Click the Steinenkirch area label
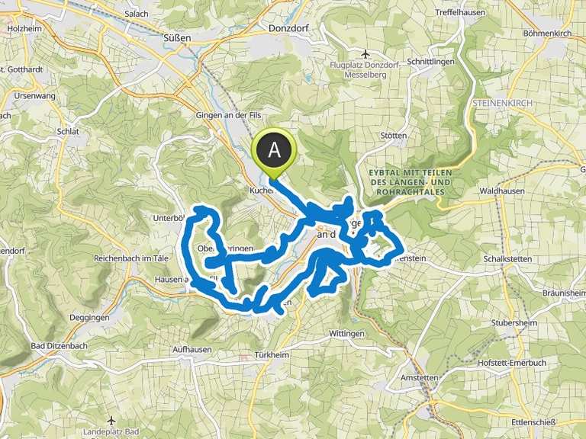586x439 pixels. 503,103
